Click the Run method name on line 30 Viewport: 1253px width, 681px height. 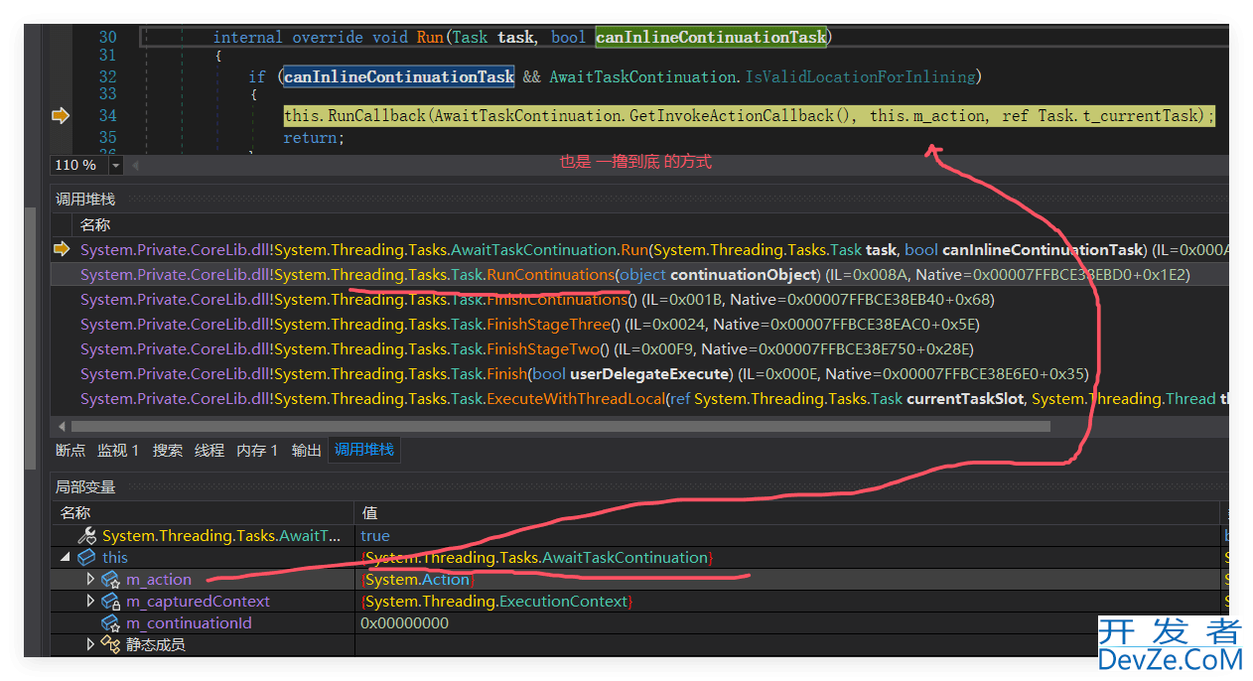(x=429, y=38)
